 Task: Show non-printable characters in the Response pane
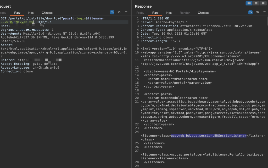[x=258, y=12]
